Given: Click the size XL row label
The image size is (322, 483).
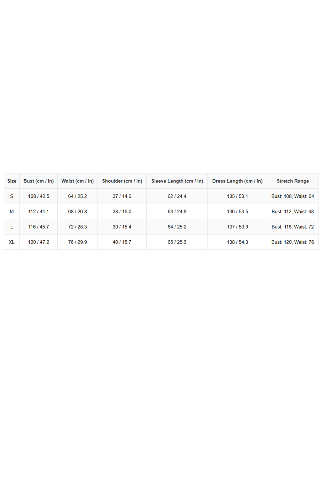Looking at the screenshot, I should (12, 242).
